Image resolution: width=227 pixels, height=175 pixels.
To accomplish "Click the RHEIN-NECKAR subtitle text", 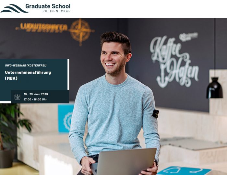I will (56, 11).
